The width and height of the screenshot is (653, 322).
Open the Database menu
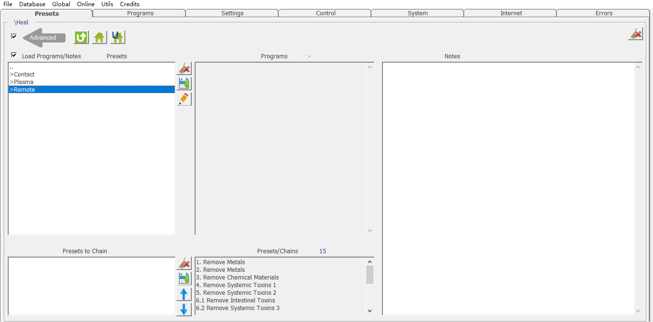[x=32, y=4]
